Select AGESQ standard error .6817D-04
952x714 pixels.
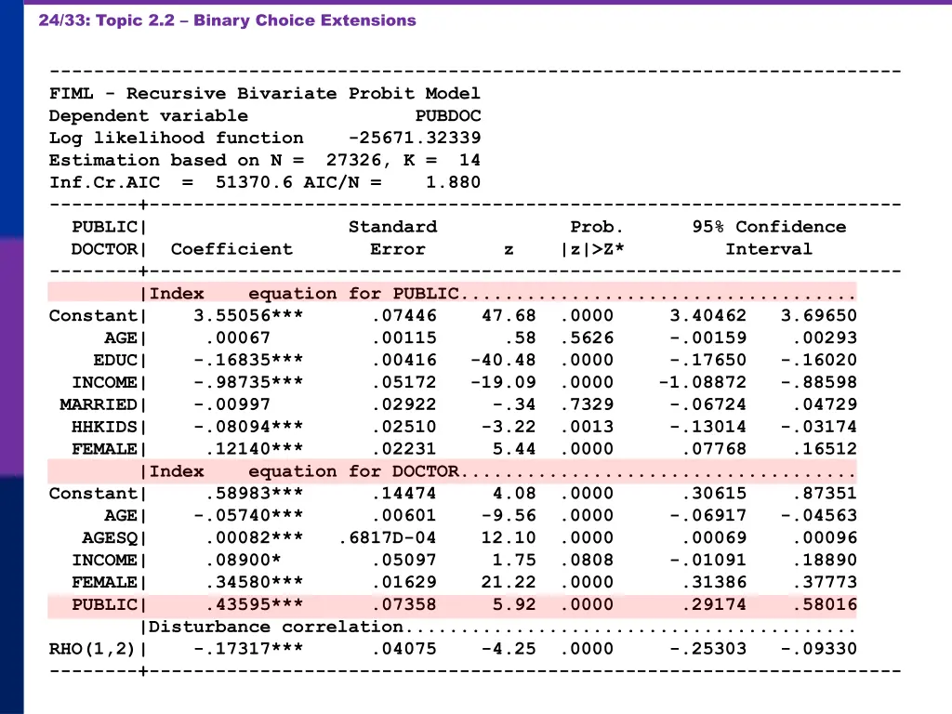(x=388, y=538)
